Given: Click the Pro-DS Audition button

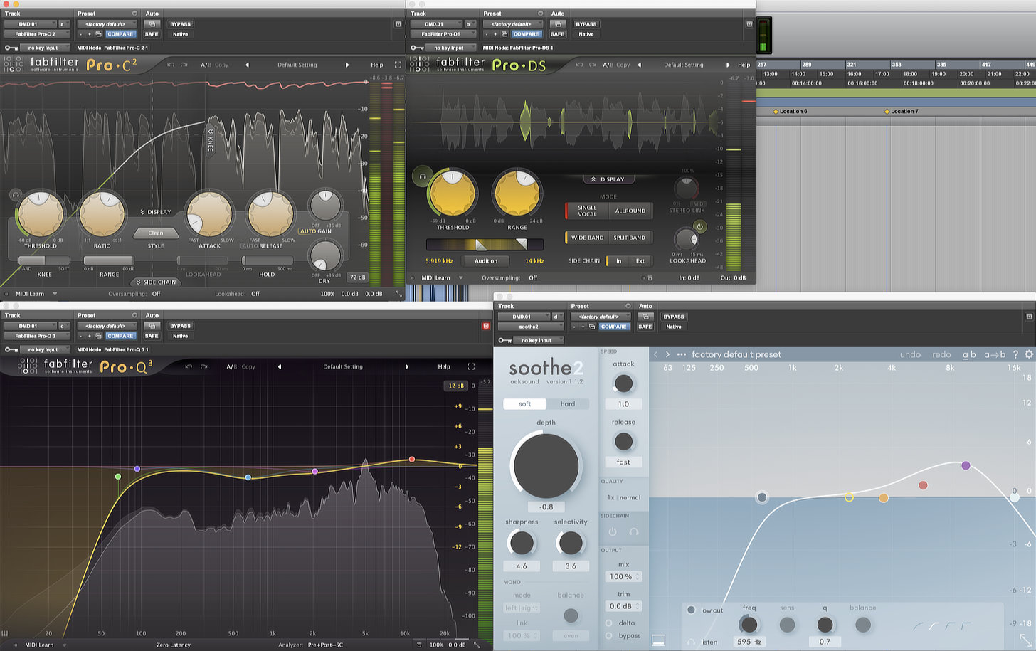Looking at the screenshot, I should tap(486, 261).
